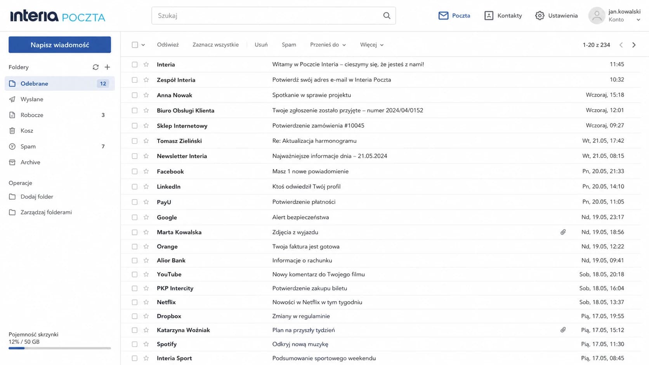Go to previous page of messages
Screen dimensions: 649x365
pyautogui.click(x=621, y=45)
